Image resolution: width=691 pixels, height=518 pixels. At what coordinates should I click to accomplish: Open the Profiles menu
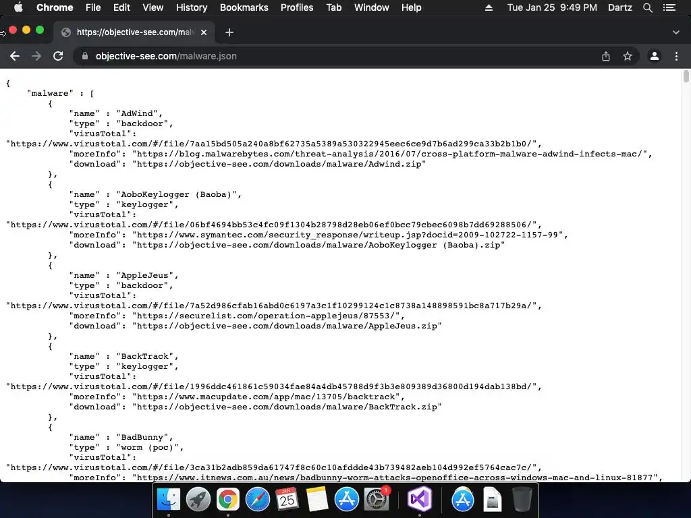[x=297, y=7]
